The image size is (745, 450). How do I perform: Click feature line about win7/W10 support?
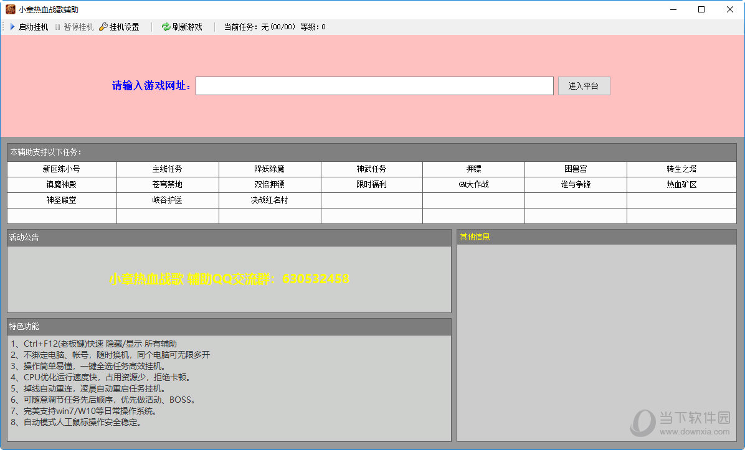(x=83, y=411)
